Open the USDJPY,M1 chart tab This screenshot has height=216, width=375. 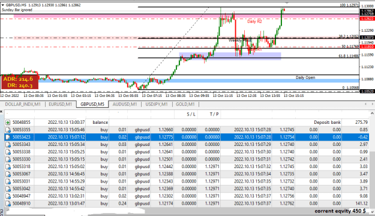point(157,104)
